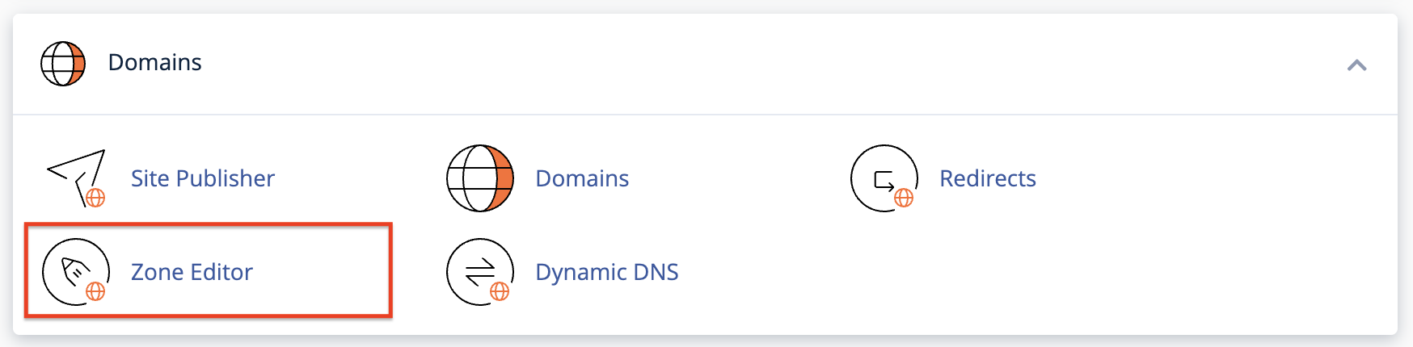Click orange globe badge on Site Publisher icon
This screenshot has width=1413, height=347.
(x=95, y=198)
